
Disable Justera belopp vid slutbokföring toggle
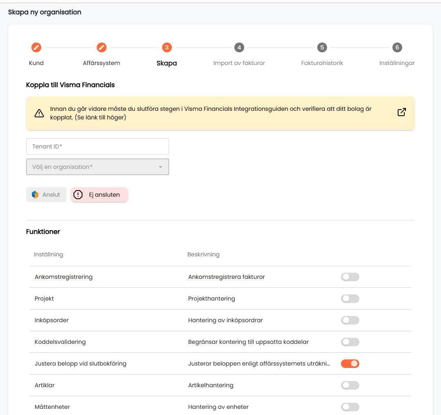click(350, 363)
